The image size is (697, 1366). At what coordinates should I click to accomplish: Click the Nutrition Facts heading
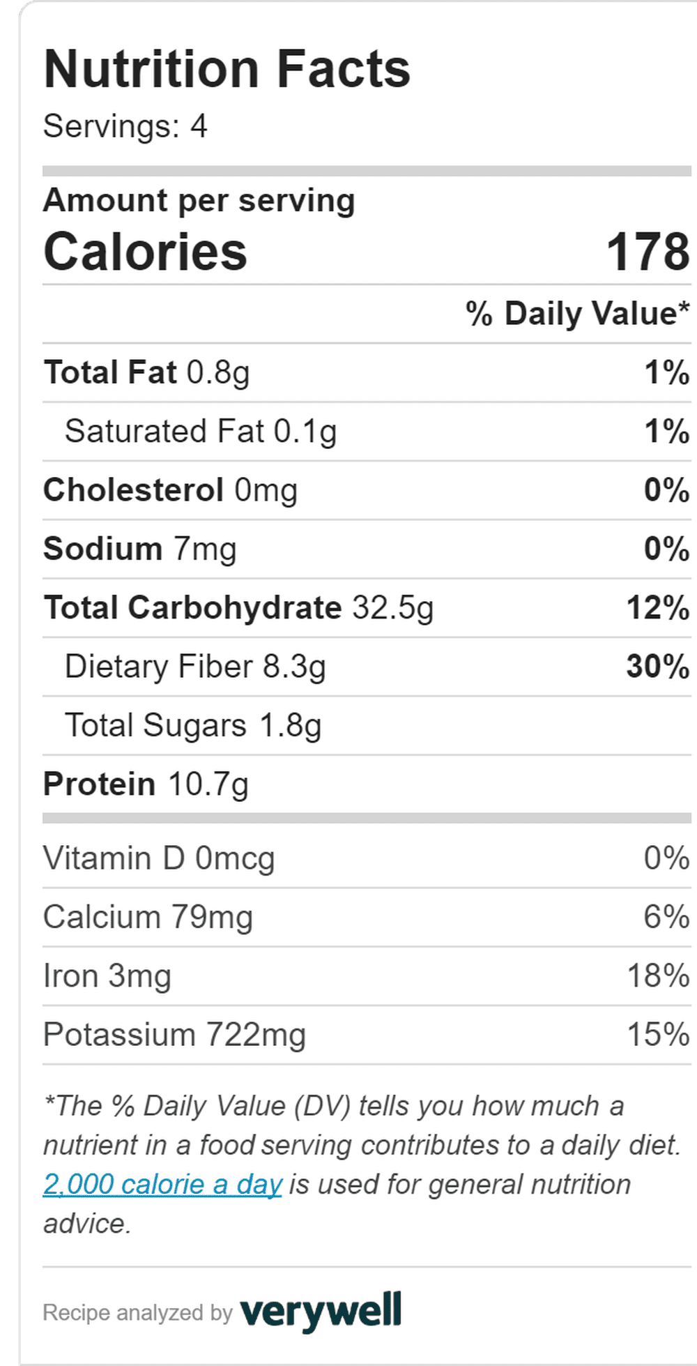point(227,69)
